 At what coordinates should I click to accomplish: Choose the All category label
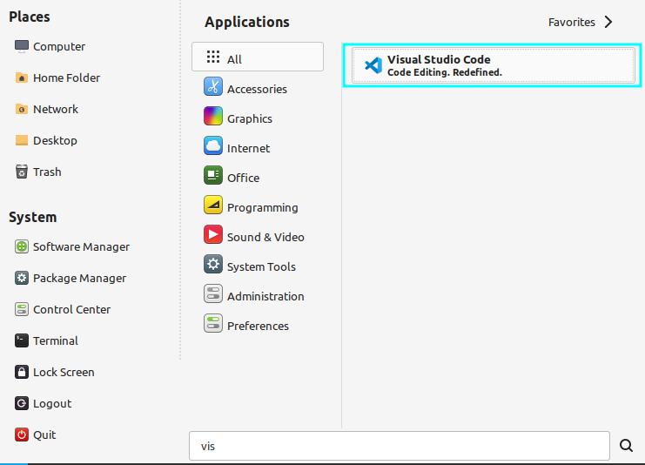[234, 60]
